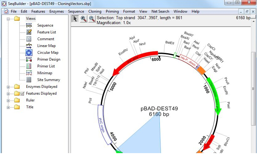Click the PvuII restriction site label
The width and height of the screenshot is (257, 159).
pyautogui.click(x=227, y=81)
